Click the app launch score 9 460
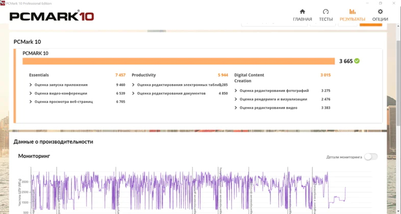This screenshot has width=401, height=214. coord(120,85)
